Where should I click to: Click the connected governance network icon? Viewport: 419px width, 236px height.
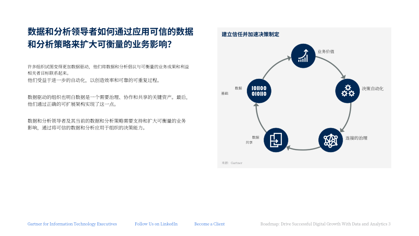coord(331,140)
